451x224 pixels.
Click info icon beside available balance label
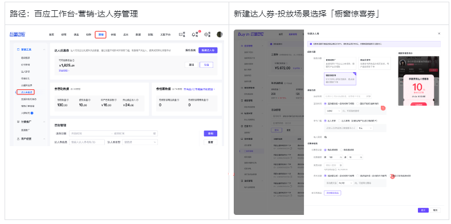click(x=74, y=60)
